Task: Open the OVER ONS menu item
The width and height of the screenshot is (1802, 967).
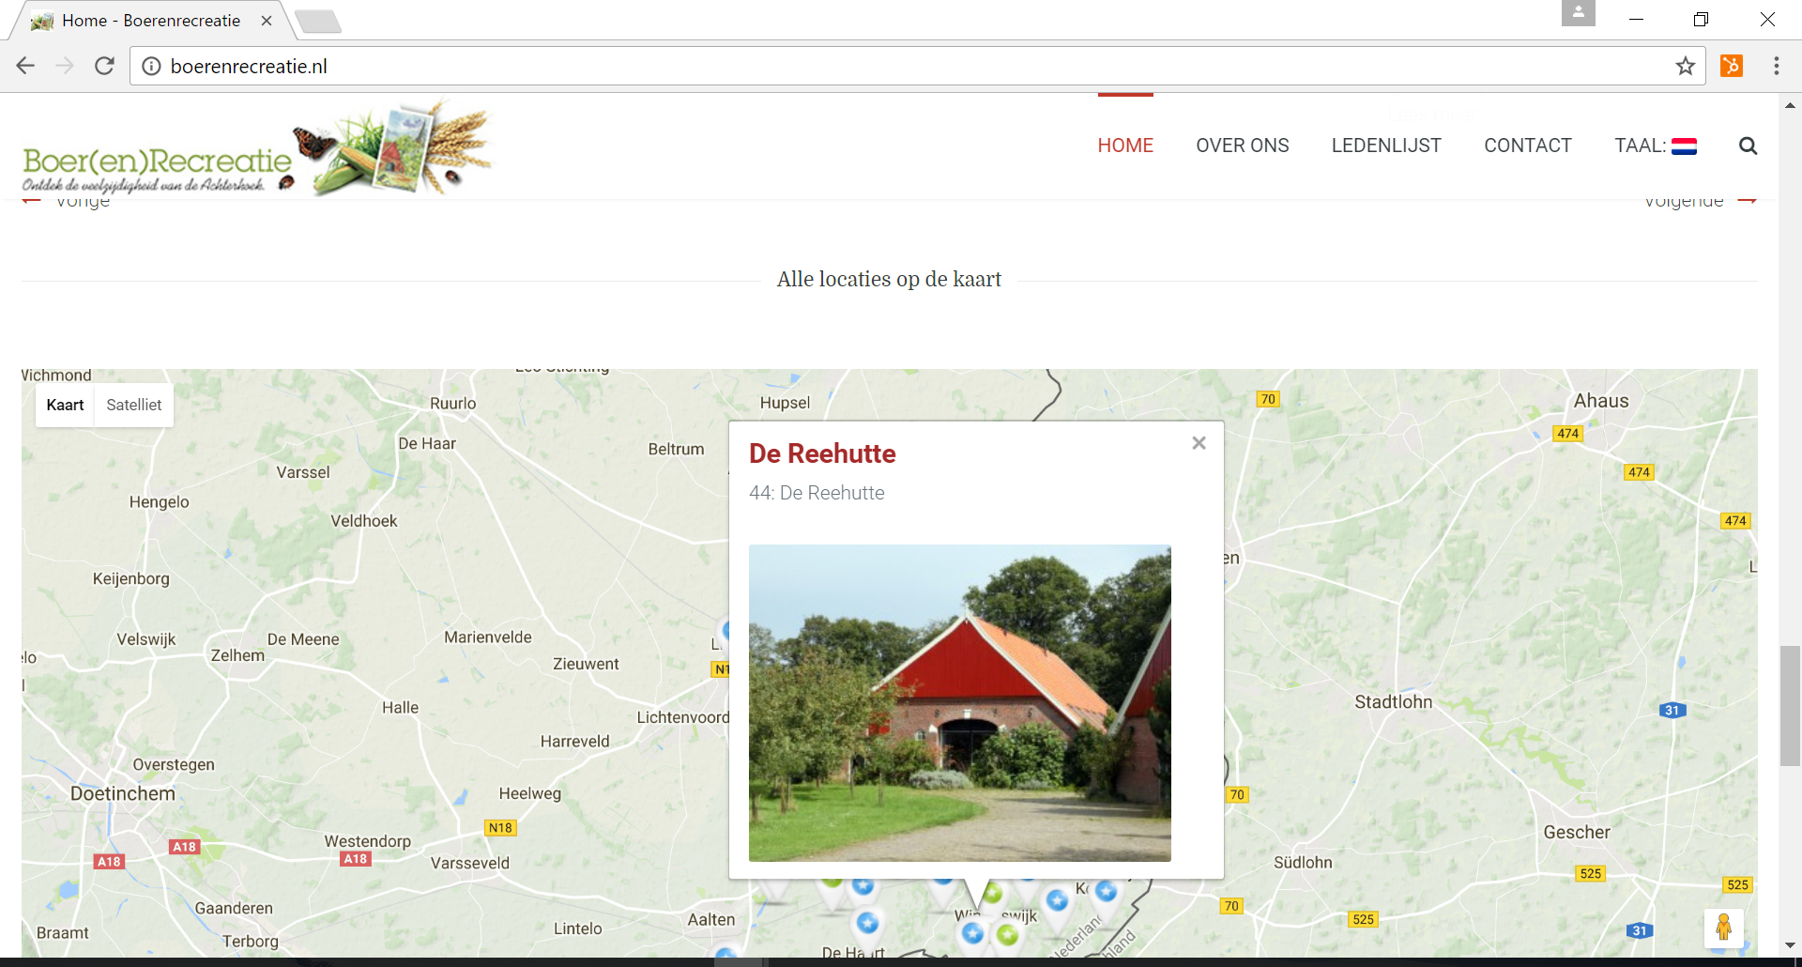Action: pos(1242,146)
